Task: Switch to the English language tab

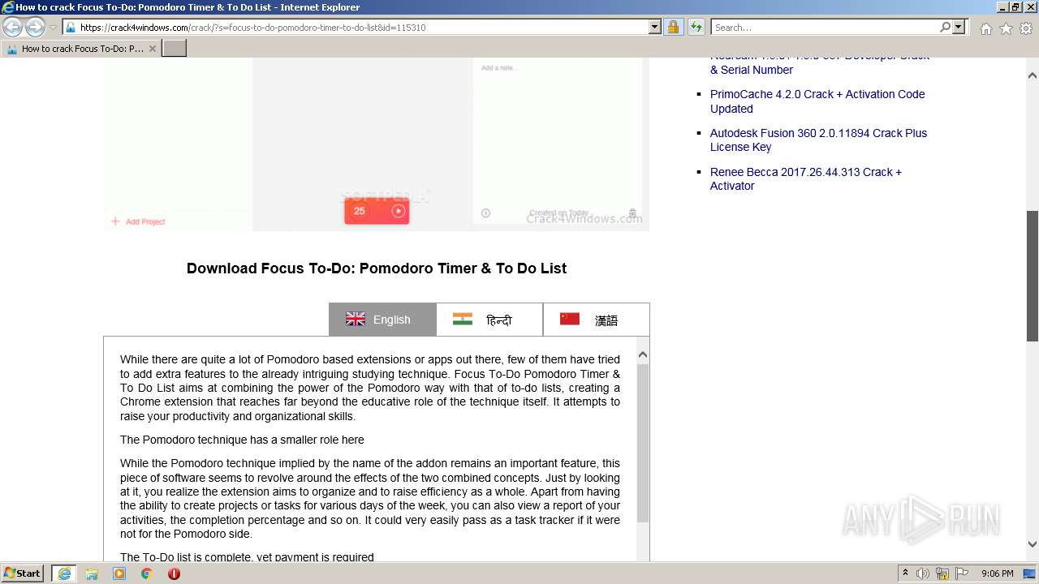Action: pos(382,320)
